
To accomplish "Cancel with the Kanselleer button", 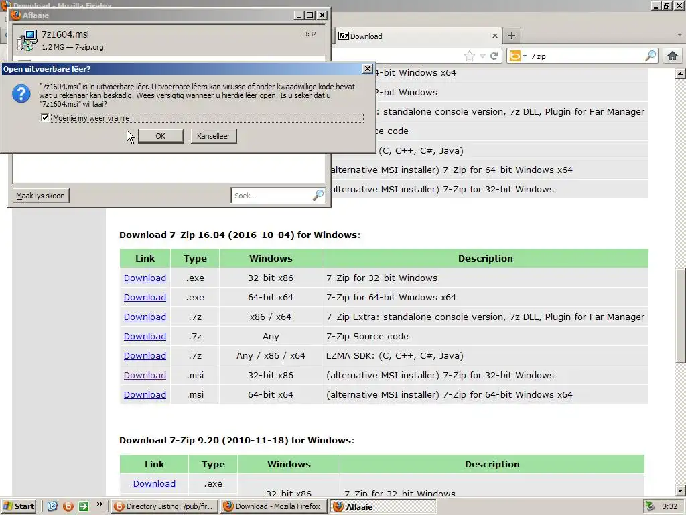I will 214,135.
